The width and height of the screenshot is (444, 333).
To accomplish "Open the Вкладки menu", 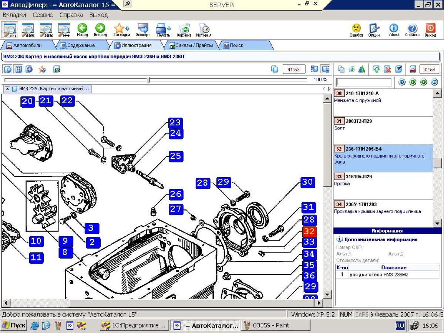I will click(14, 15).
